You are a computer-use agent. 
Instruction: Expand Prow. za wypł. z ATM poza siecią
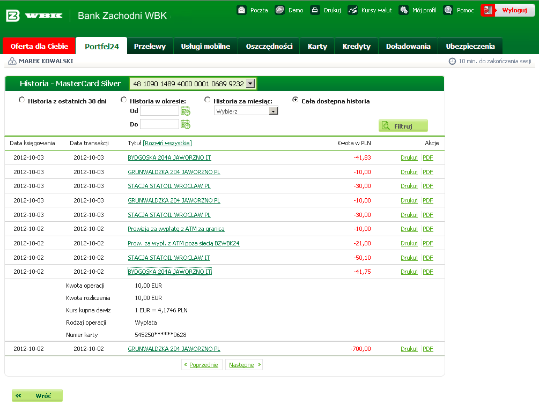pos(183,243)
